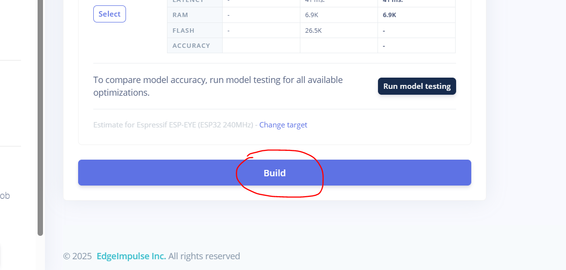Open the EdgeImpulse Inc. footer link
566x270 pixels.
click(x=131, y=256)
